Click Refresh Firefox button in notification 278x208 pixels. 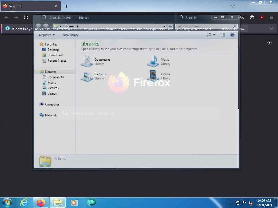pyautogui.click(x=233, y=29)
